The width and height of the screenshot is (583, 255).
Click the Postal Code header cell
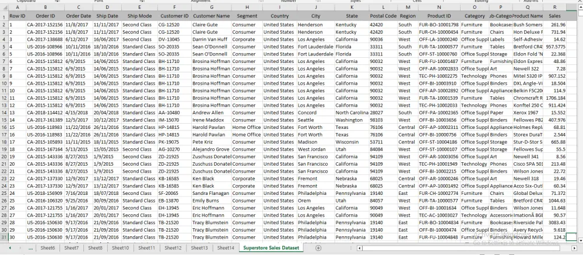[383, 16]
